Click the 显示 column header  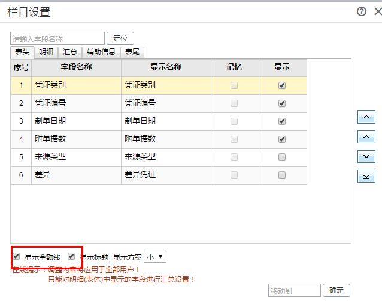tap(282, 67)
